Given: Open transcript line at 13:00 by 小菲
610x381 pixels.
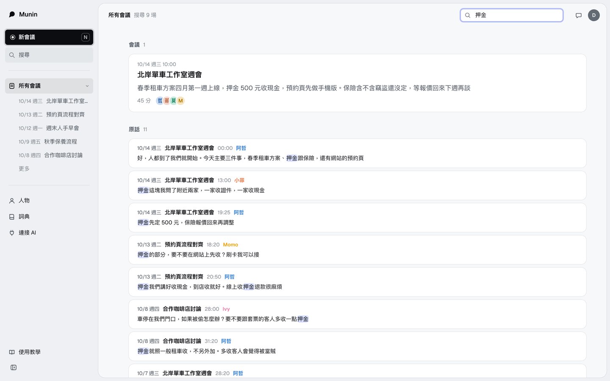Looking at the screenshot, I should (x=358, y=185).
